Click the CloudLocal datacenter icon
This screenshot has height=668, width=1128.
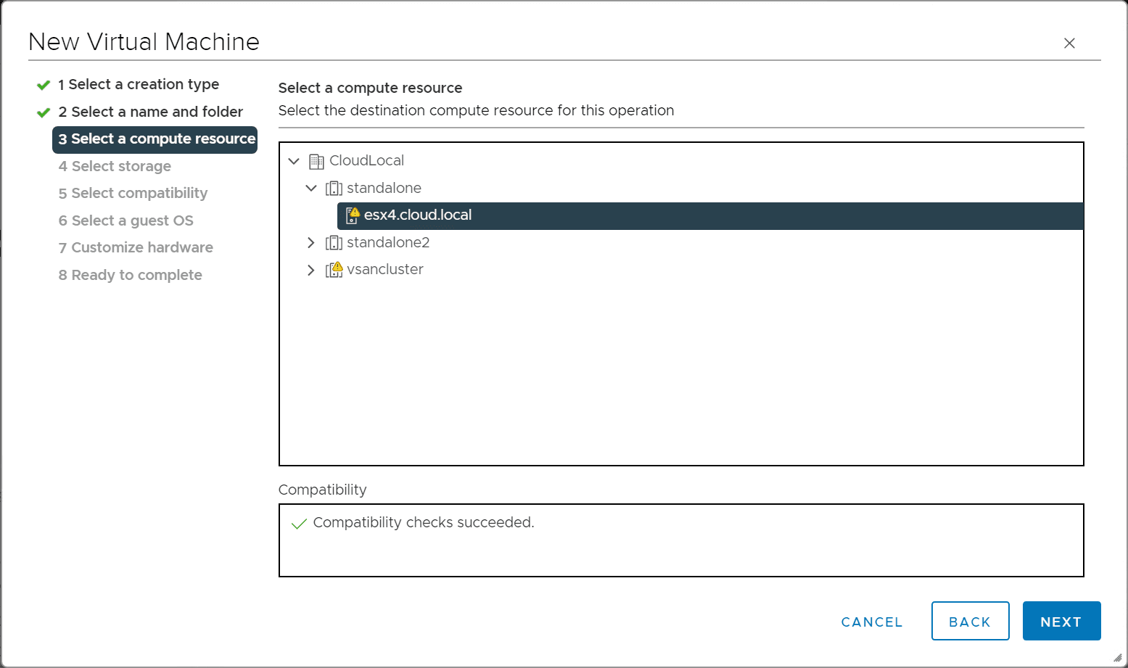(x=316, y=161)
